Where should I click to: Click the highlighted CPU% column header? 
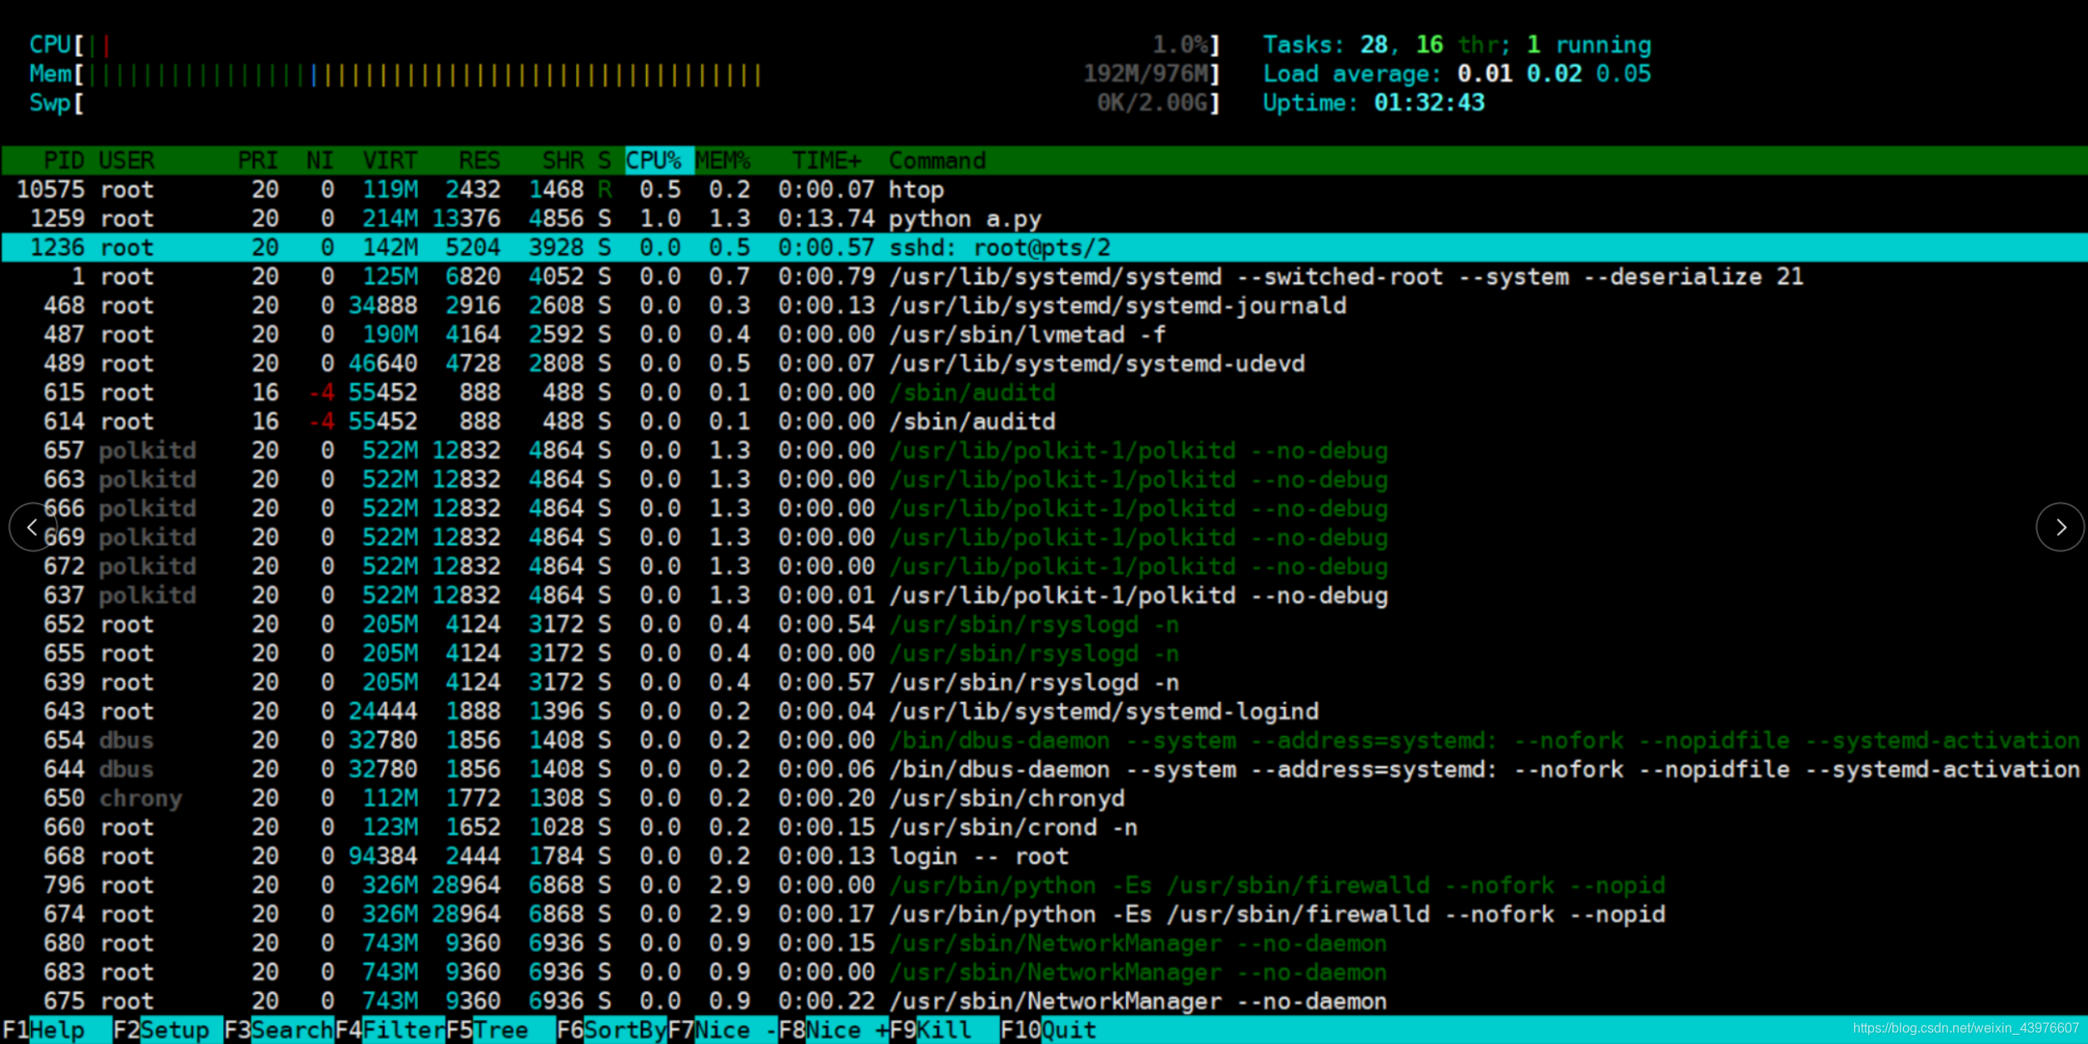click(659, 160)
